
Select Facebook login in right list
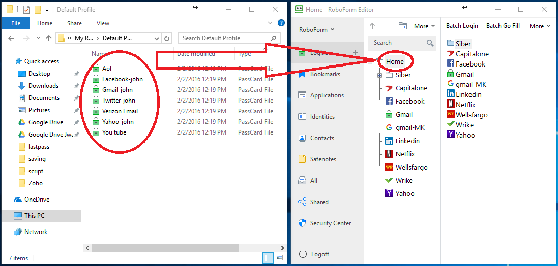pyautogui.click(x=466, y=64)
